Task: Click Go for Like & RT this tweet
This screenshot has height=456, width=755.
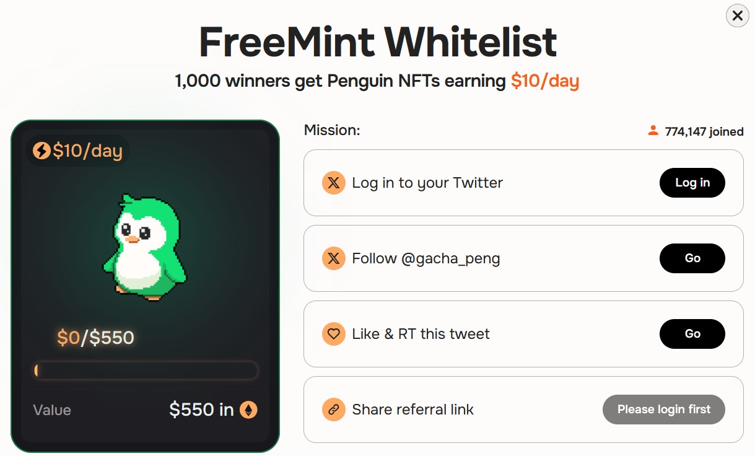Action: coord(692,334)
